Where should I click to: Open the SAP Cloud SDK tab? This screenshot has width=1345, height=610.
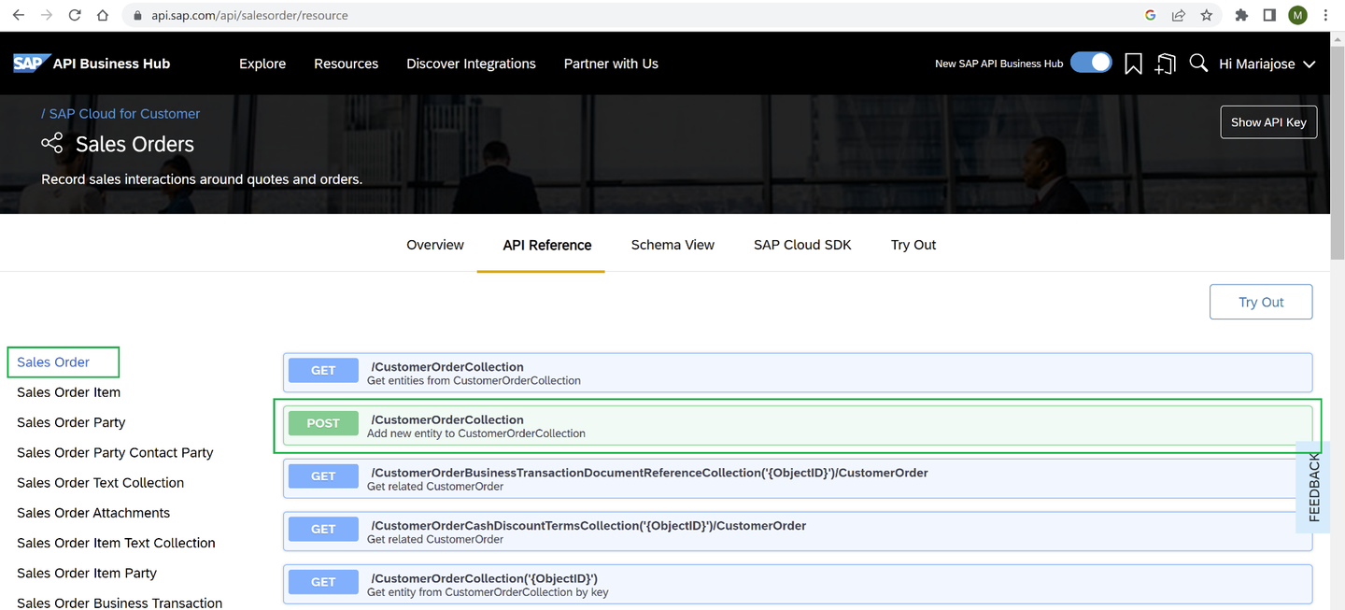tap(802, 245)
